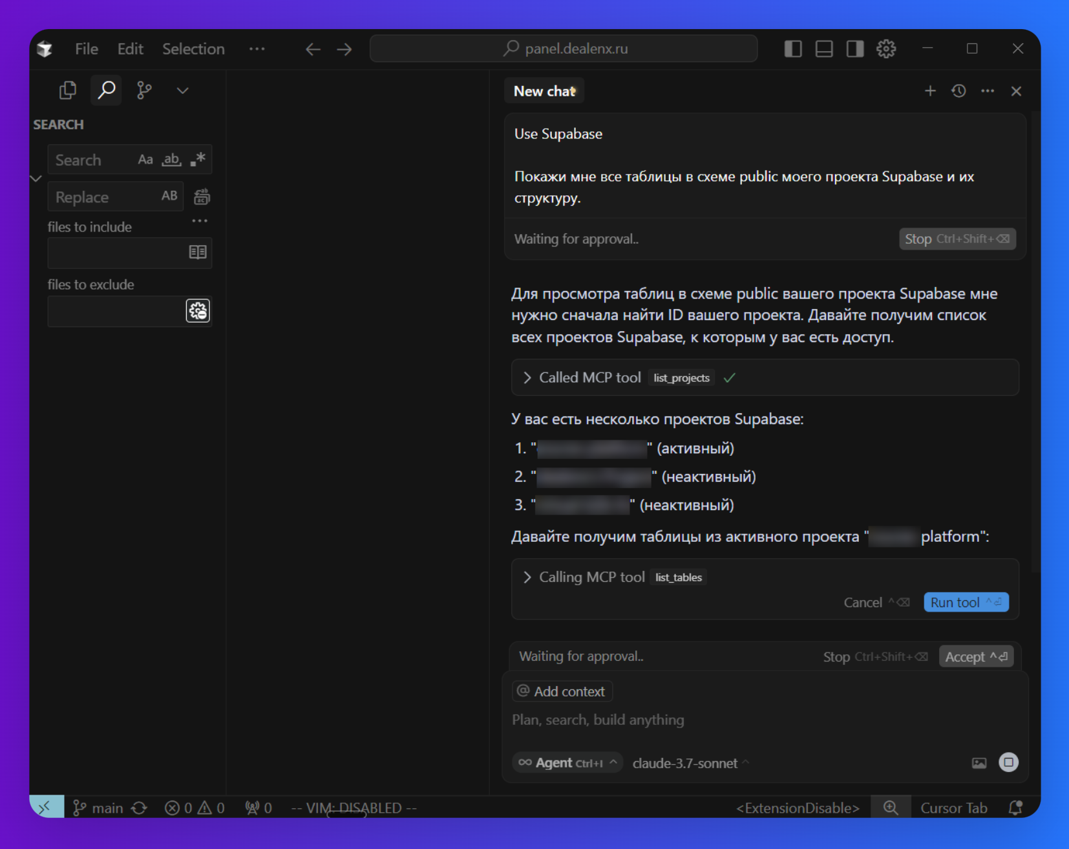Open chat history clock icon
The width and height of the screenshot is (1069, 849).
click(x=958, y=91)
